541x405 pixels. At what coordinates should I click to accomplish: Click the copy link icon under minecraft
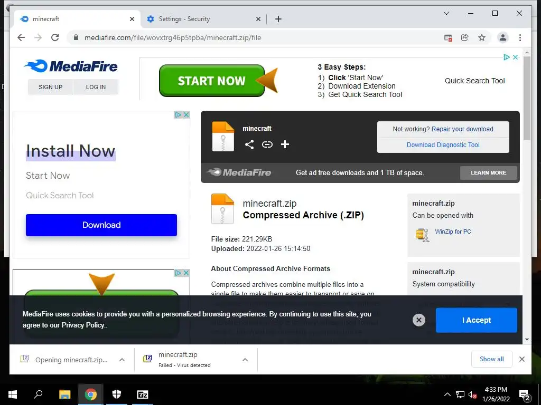[x=267, y=144]
